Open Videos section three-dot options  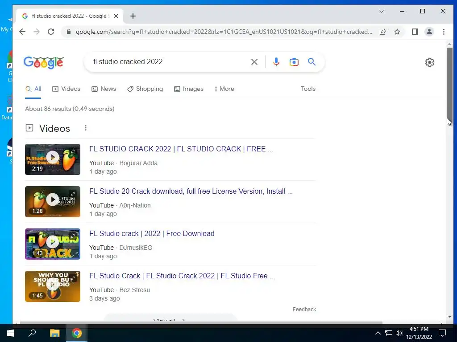coord(85,128)
